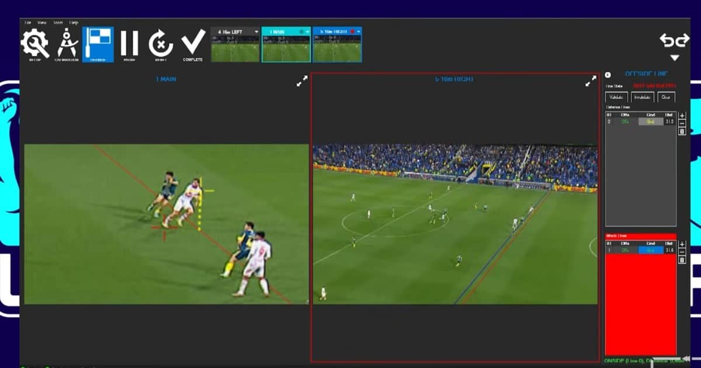701x368 pixels.
Task: Click the Validate button
Action: pos(617,98)
